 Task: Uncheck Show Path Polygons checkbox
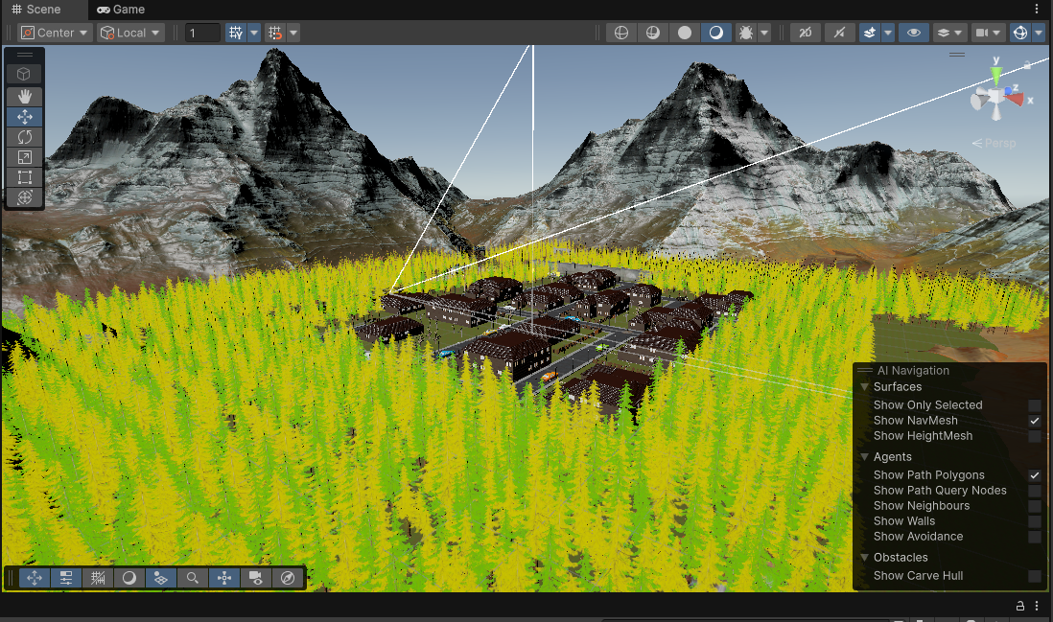click(1035, 475)
